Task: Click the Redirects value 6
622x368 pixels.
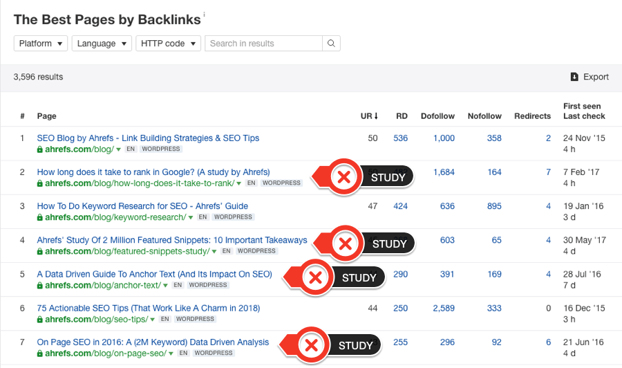Action: pyautogui.click(x=548, y=342)
